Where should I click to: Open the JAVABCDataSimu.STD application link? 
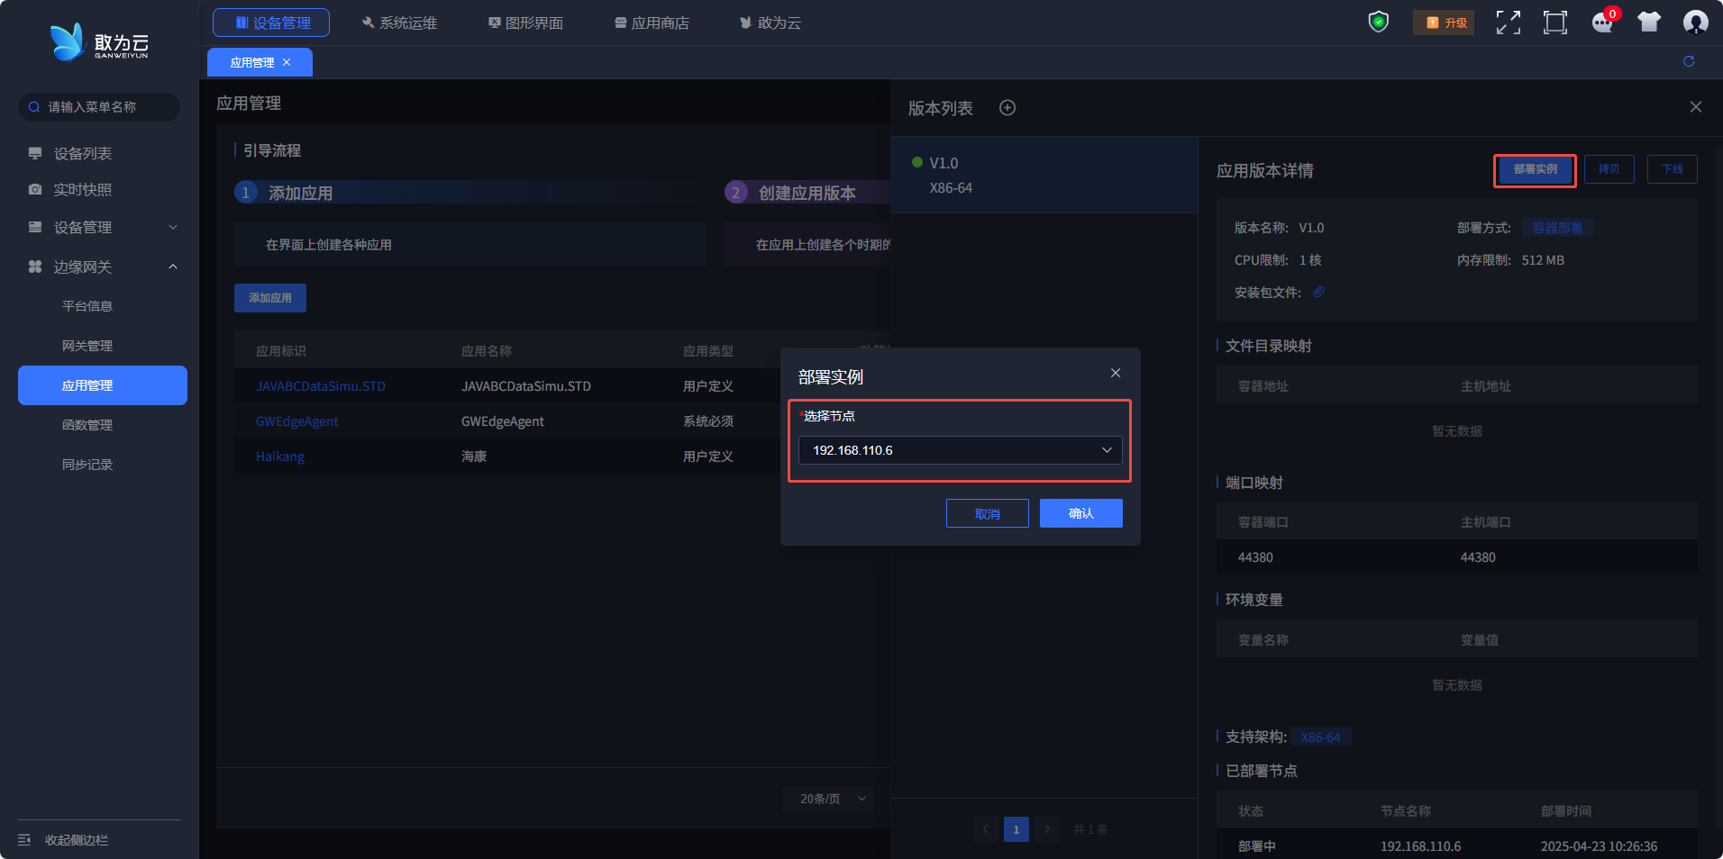[x=321, y=386]
